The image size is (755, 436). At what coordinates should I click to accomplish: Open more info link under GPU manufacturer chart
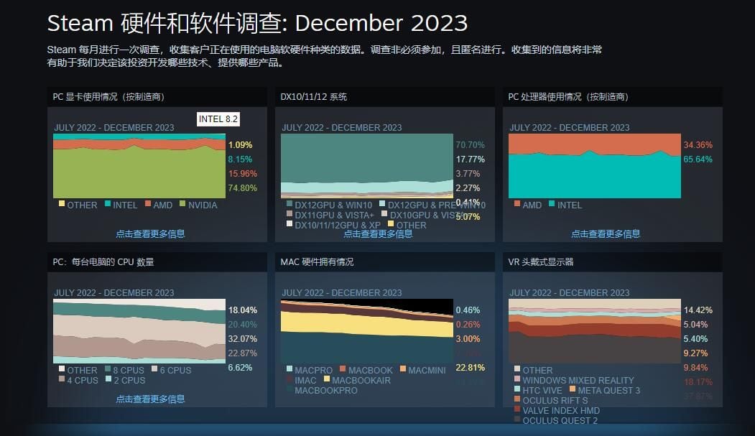pyautogui.click(x=150, y=234)
